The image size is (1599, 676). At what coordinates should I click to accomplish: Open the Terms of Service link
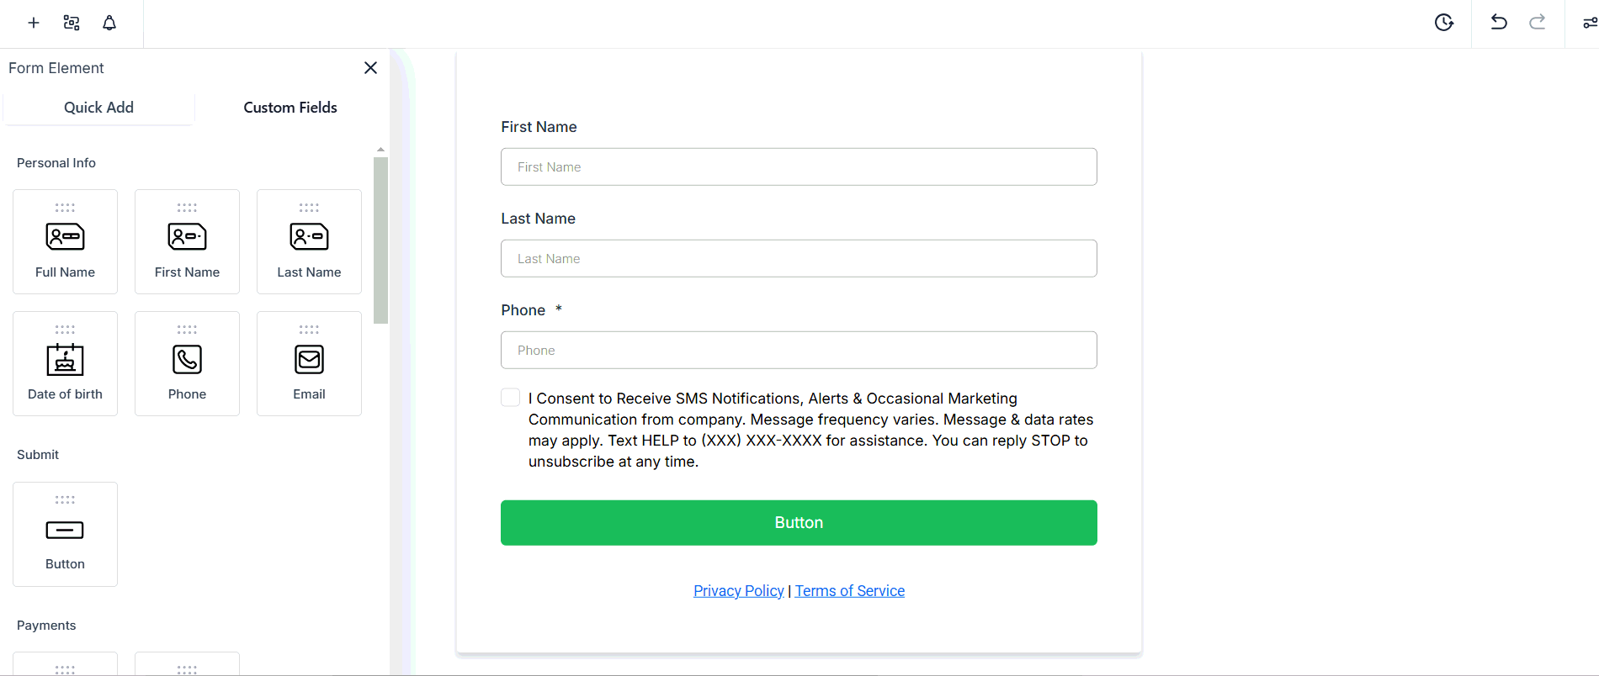tap(850, 591)
